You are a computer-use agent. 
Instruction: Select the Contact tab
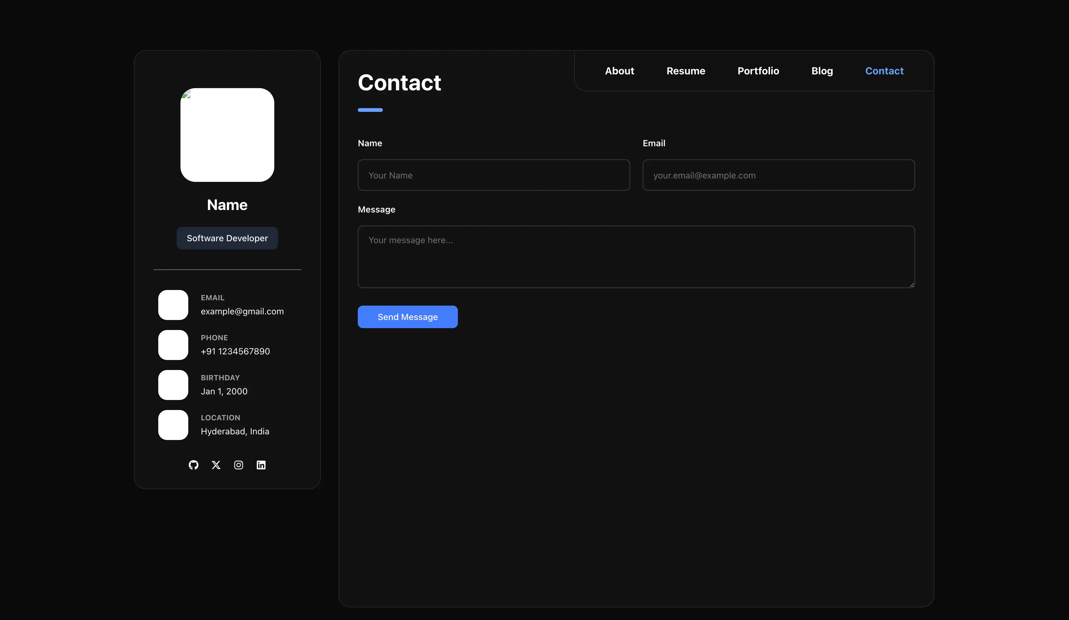(x=884, y=71)
